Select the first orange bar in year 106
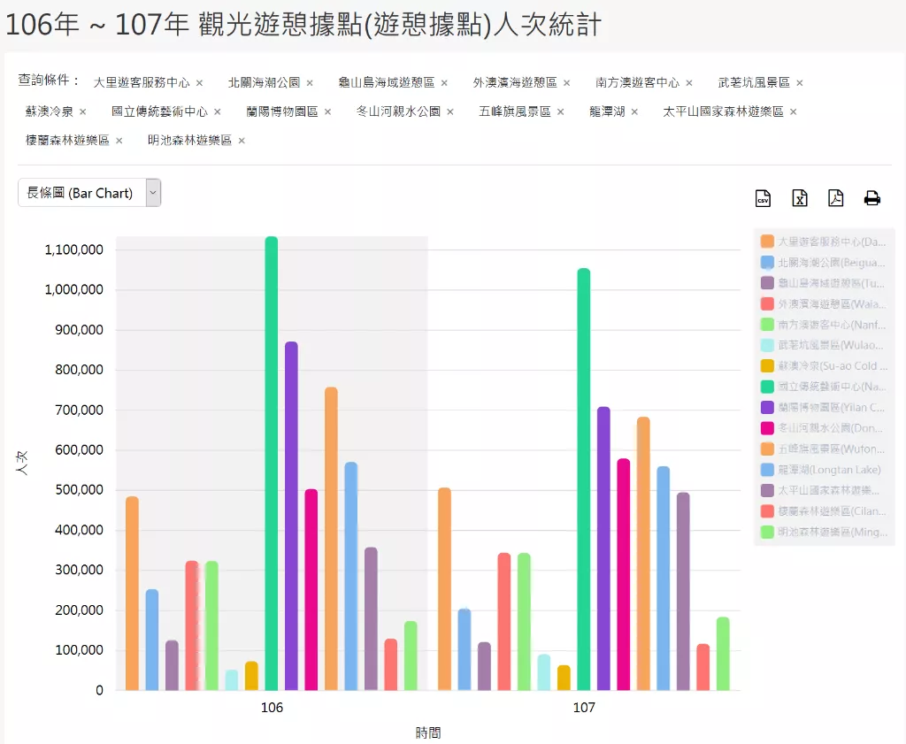 tap(132, 594)
